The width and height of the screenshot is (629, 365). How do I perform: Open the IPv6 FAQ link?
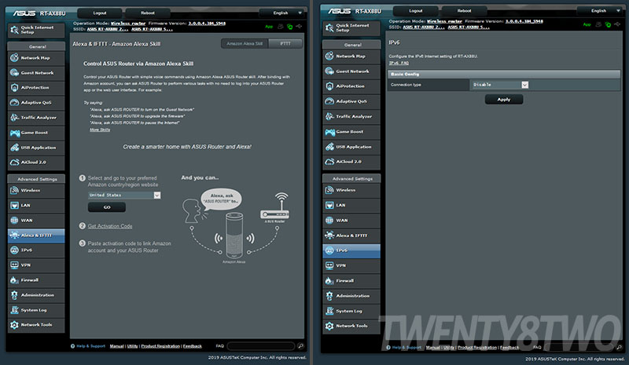(x=399, y=63)
